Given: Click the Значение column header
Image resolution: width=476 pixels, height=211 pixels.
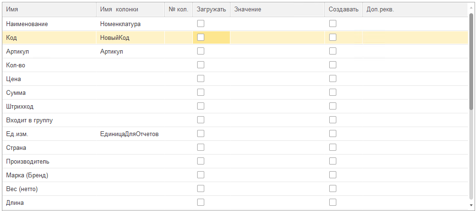Looking at the screenshot, I should [277, 9].
